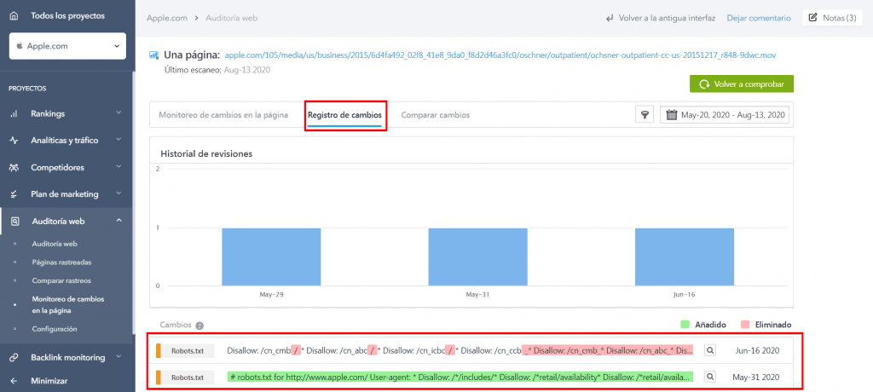Viewport: 873px width, 392px height.
Task: Click the Robots.txt tag on the Jun-16 row
Action: 188,351
